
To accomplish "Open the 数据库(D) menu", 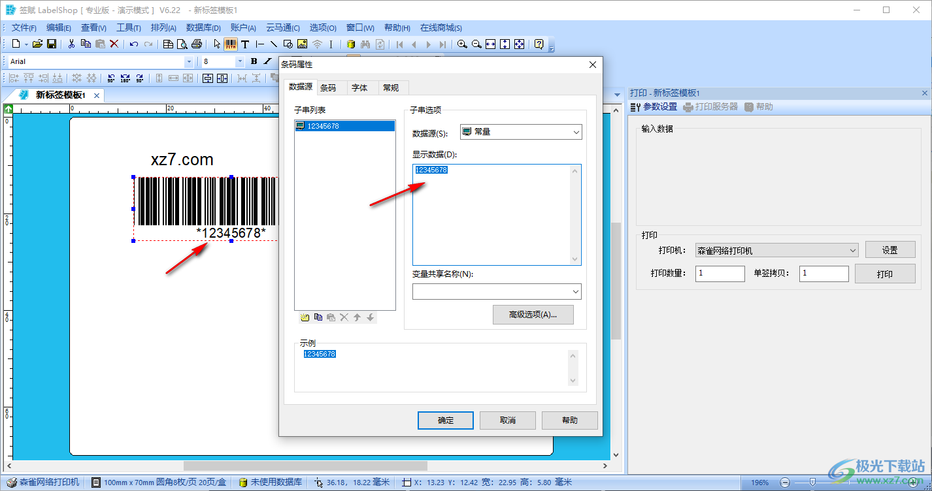I will (x=203, y=27).
